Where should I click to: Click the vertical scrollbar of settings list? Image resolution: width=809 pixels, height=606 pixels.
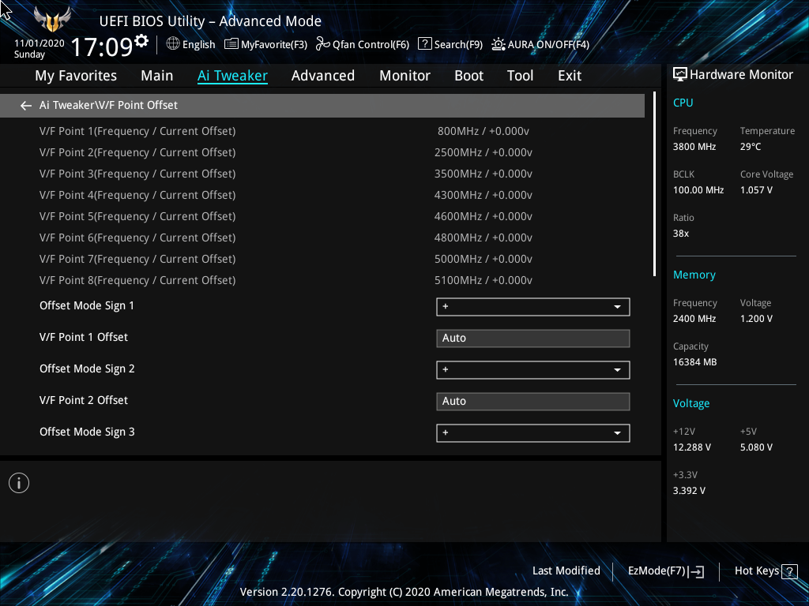pos(654,184)
